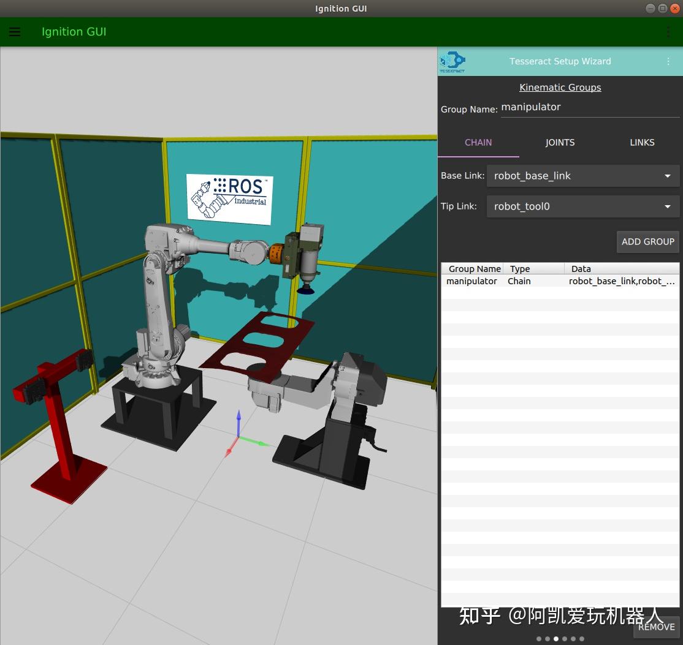Click the Type column header
683x645 pixels.
(520, 269)
